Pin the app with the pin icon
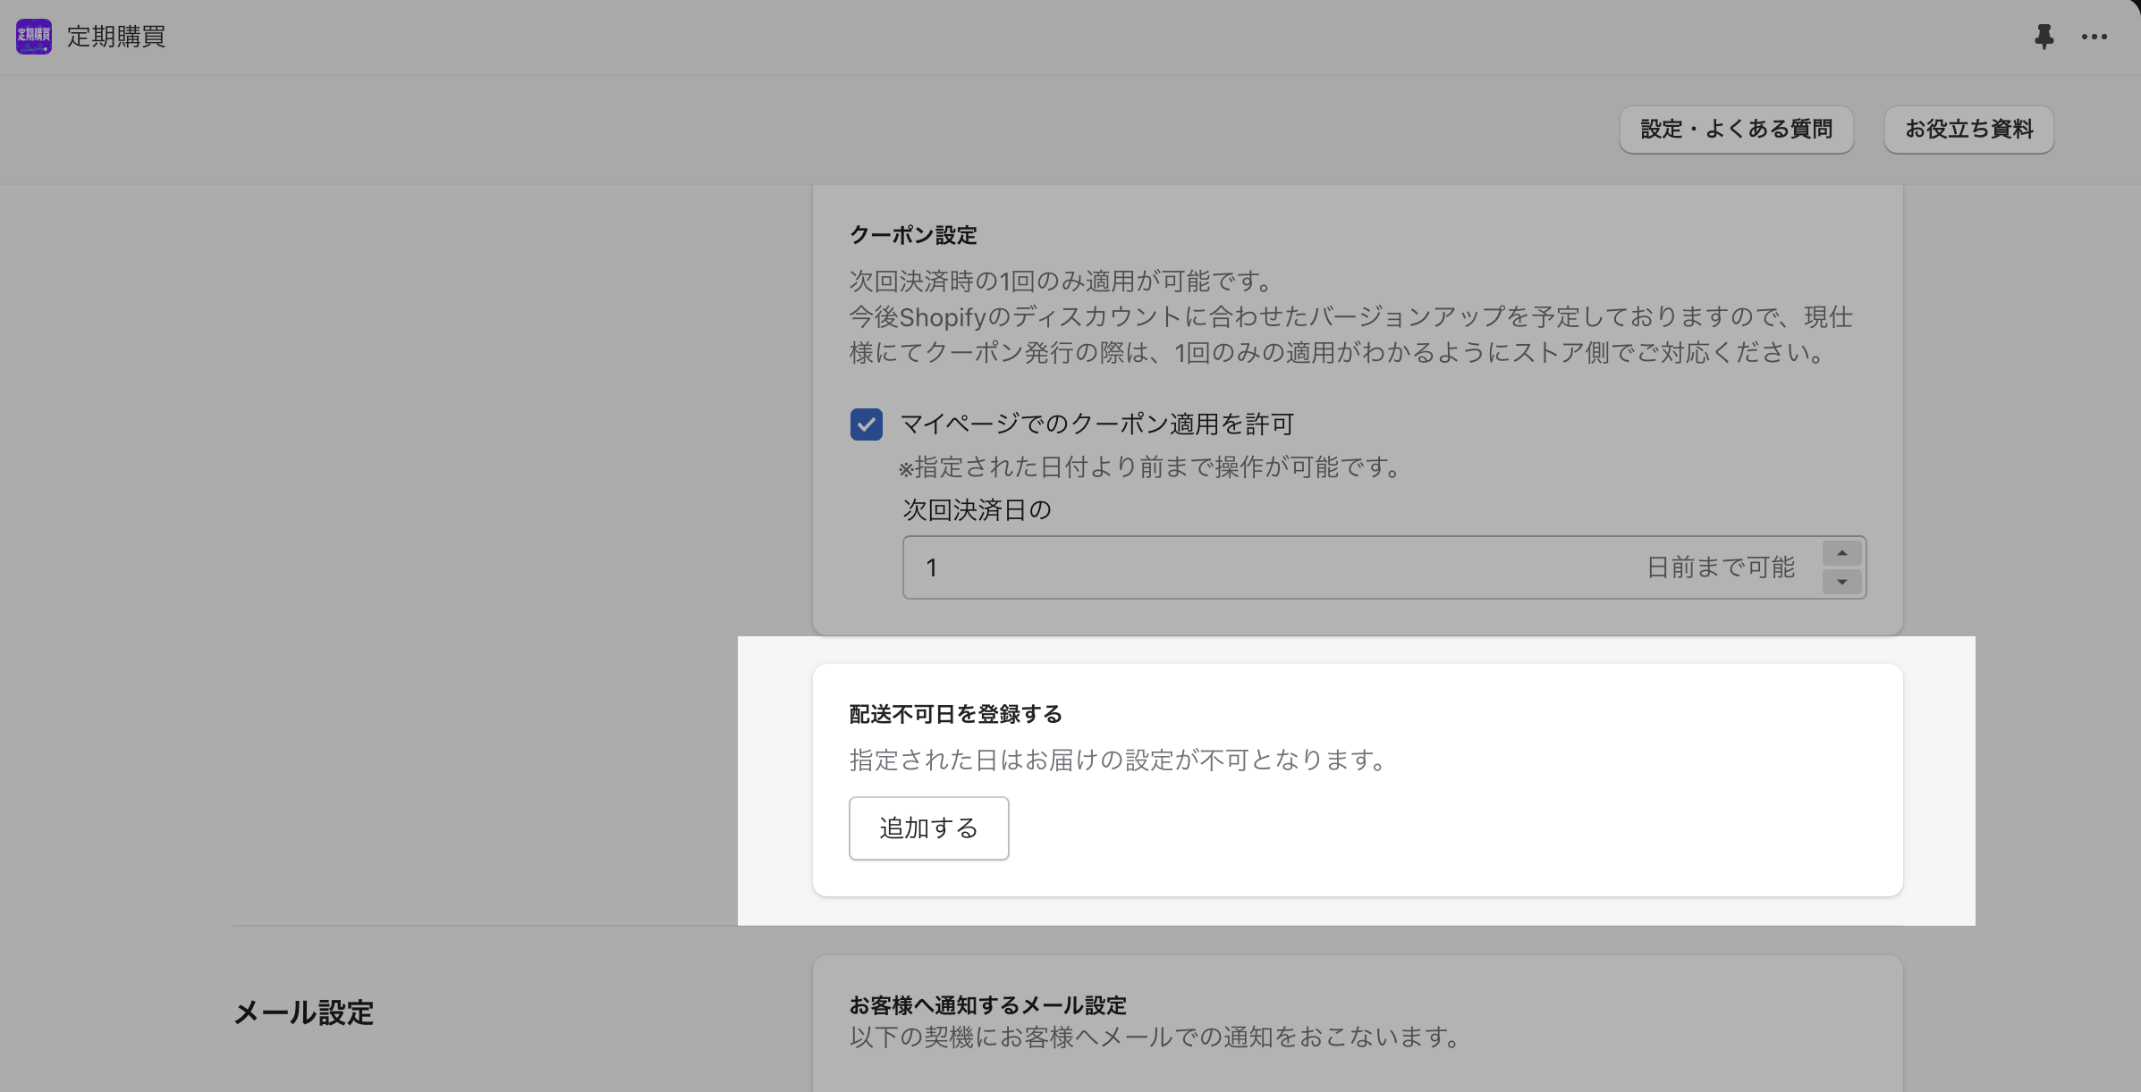Viewport: 2141px width, 1092px height. pyautogui.click(x=2044, y=37)
